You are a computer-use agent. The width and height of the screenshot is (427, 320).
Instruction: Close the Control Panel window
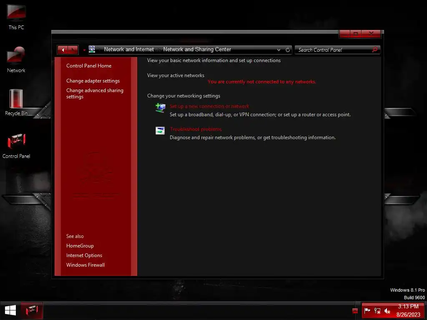tap(371, 34)
